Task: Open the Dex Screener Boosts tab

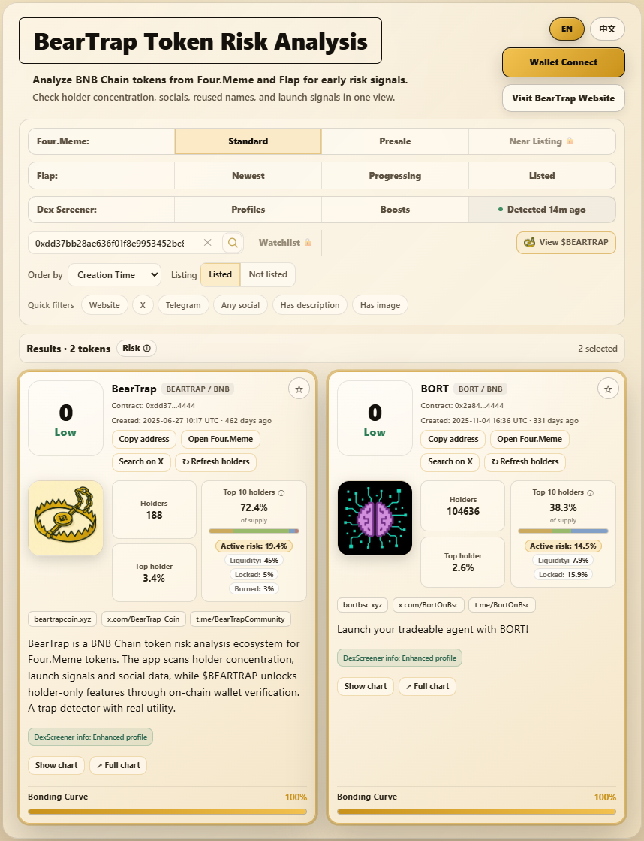Action: pyautogui.click(x=395, y=210)
